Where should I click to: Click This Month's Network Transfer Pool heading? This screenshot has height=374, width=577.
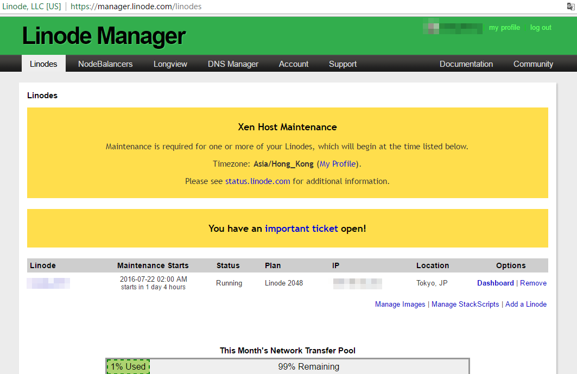287,351
